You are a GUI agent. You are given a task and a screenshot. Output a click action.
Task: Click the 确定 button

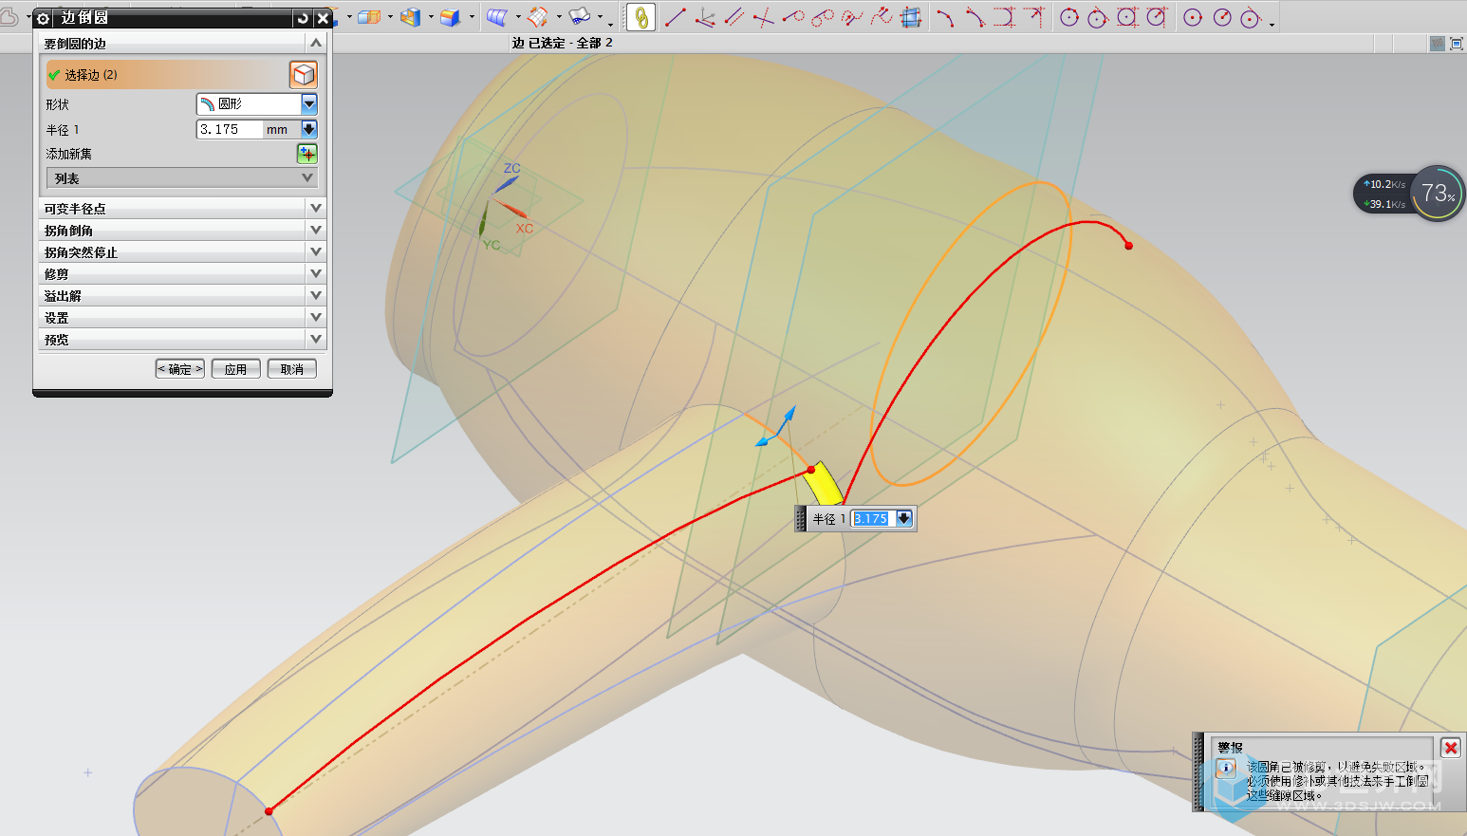(180, 369)
